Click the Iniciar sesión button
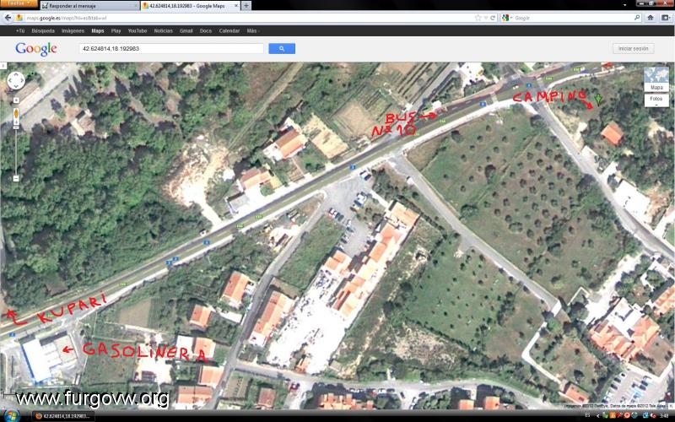The width and height of the screenshot is (675, 422). click(634, 49)
